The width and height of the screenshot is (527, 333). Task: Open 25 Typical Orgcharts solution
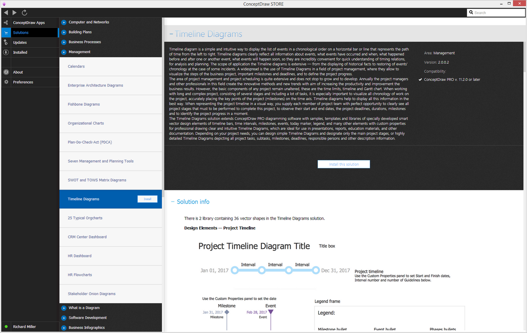(x=111, y=218)
